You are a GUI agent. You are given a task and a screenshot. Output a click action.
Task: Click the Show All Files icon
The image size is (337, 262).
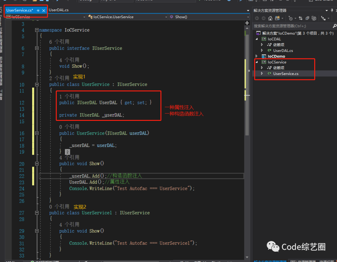tap(314, 18)
